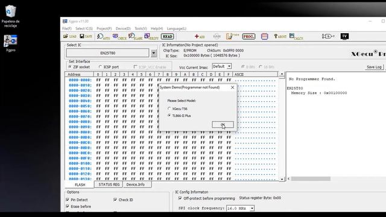Open the Project(P) menu
The width and height of the screenshot is (386, 217).
point(104,28)
